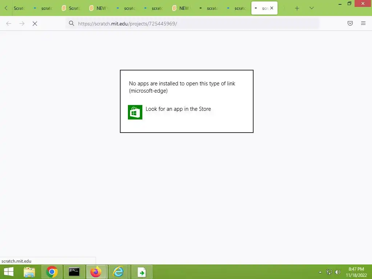372x279 pixels.
Task: Click Look for an app in the Store
Action: tap(178, 109)
